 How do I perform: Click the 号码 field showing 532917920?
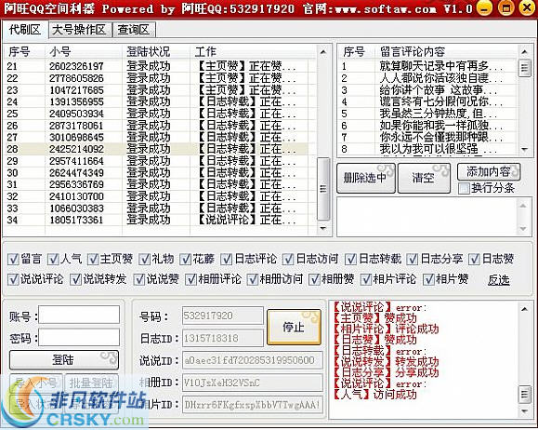[x=223, y=316]
